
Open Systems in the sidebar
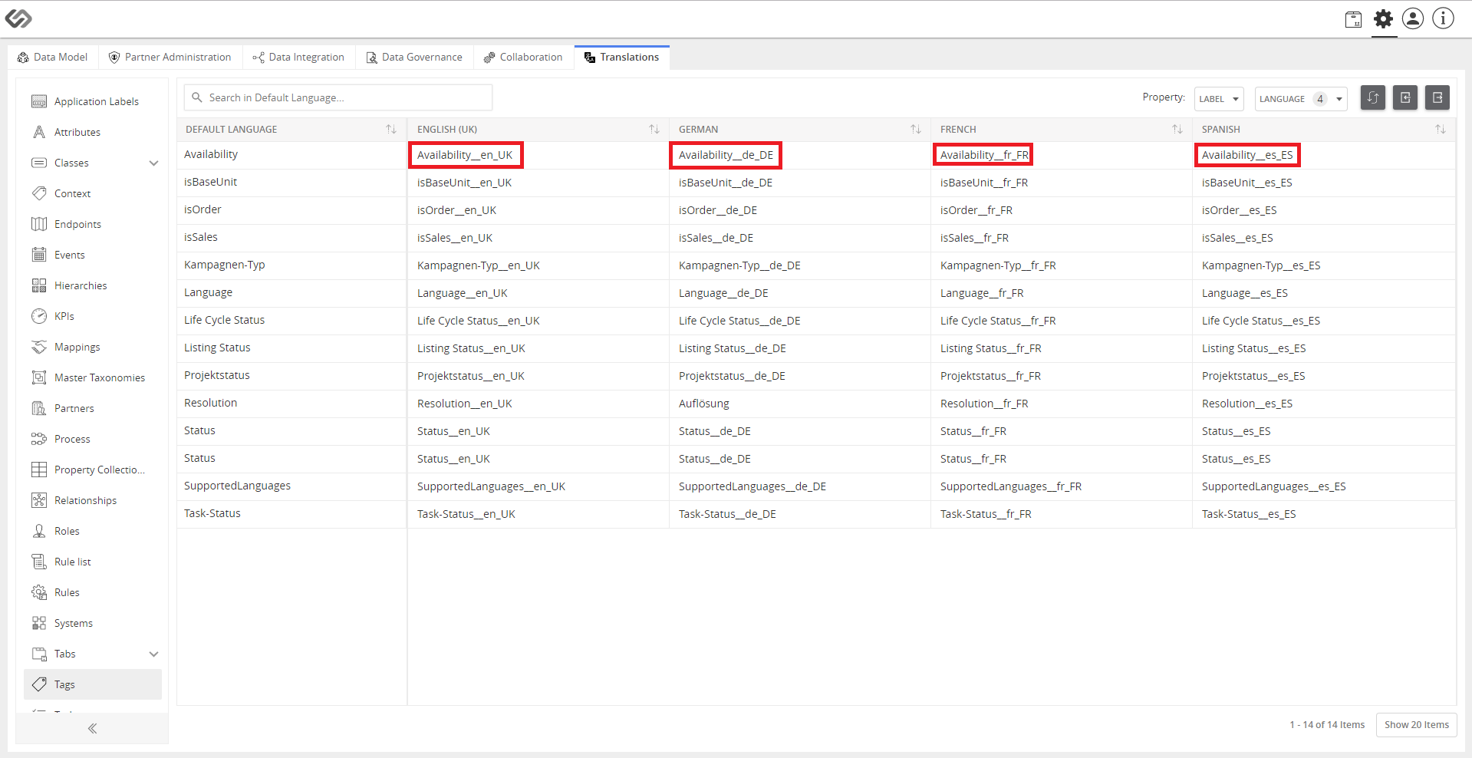click(x=93, y=623)
